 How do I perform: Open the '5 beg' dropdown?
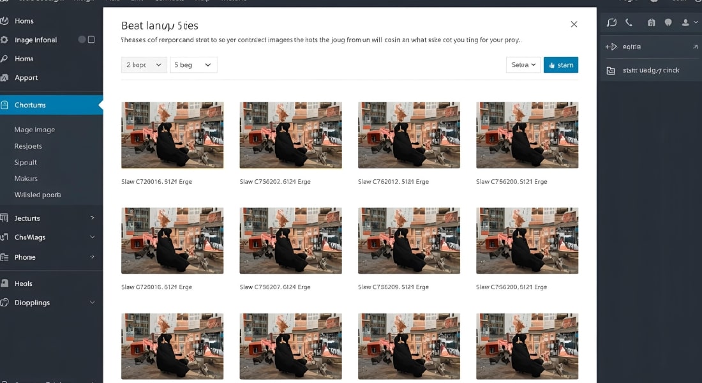tap(193, 64)
